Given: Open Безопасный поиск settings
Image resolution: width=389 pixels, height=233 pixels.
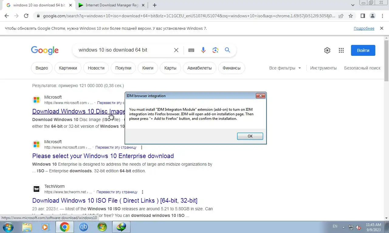Looking at the screenshot, I should click(362, 68).
